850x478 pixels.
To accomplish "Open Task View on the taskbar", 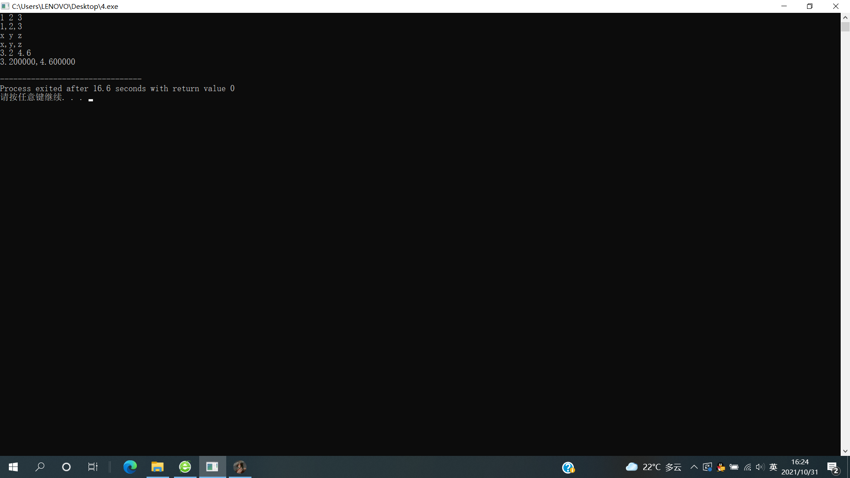I will 93,467.
